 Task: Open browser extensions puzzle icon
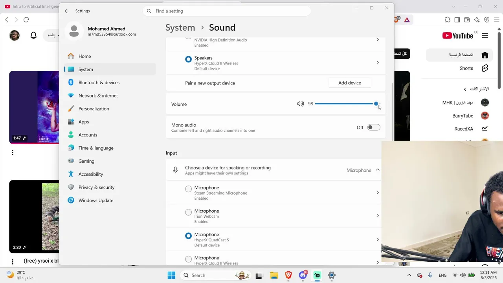coord(448,20)
